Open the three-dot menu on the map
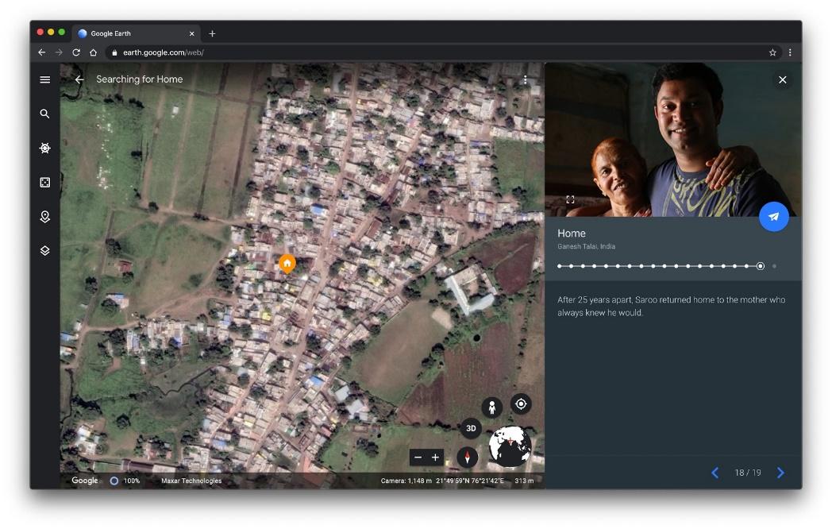This screenshot has height=529, width=832. point(526,79)
